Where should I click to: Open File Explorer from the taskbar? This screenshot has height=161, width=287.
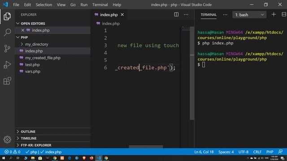[x=33, y=158]
